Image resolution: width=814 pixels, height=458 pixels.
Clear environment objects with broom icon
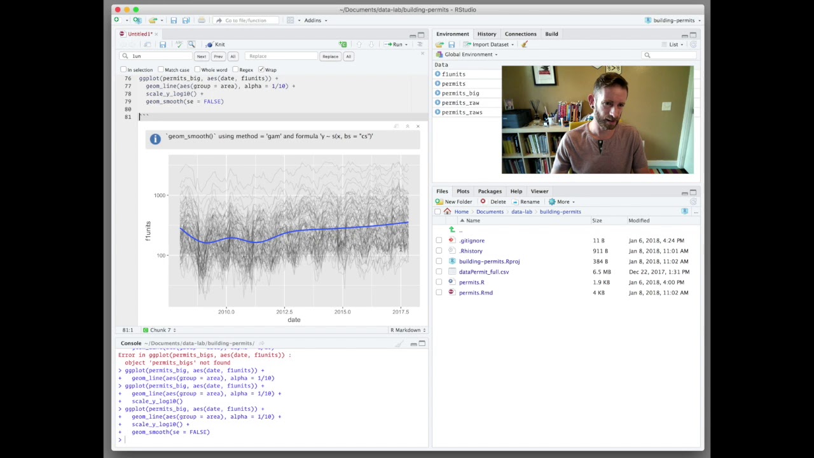tap(525, 45)
